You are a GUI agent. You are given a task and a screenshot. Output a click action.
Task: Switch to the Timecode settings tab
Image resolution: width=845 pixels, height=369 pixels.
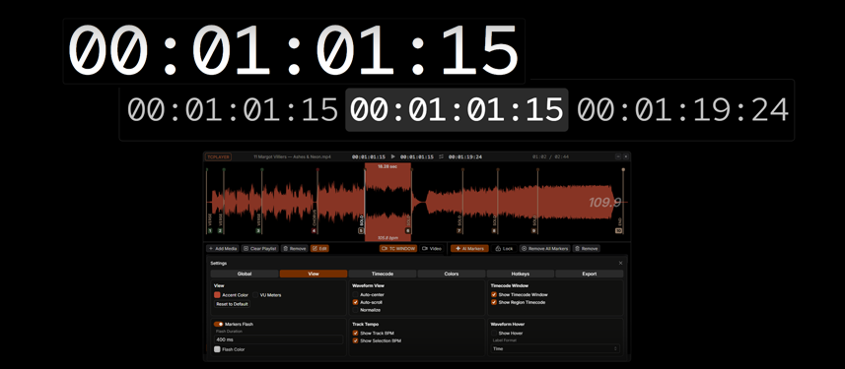pyautogui.click(x=383, y=274)
